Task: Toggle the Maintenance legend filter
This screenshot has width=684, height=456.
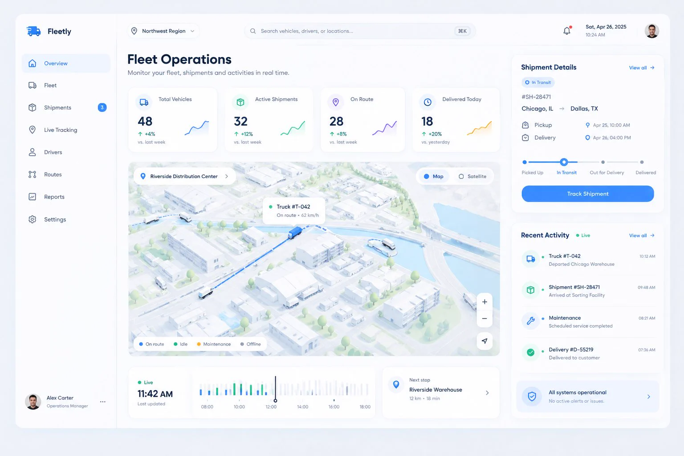Action: (214, 344)
